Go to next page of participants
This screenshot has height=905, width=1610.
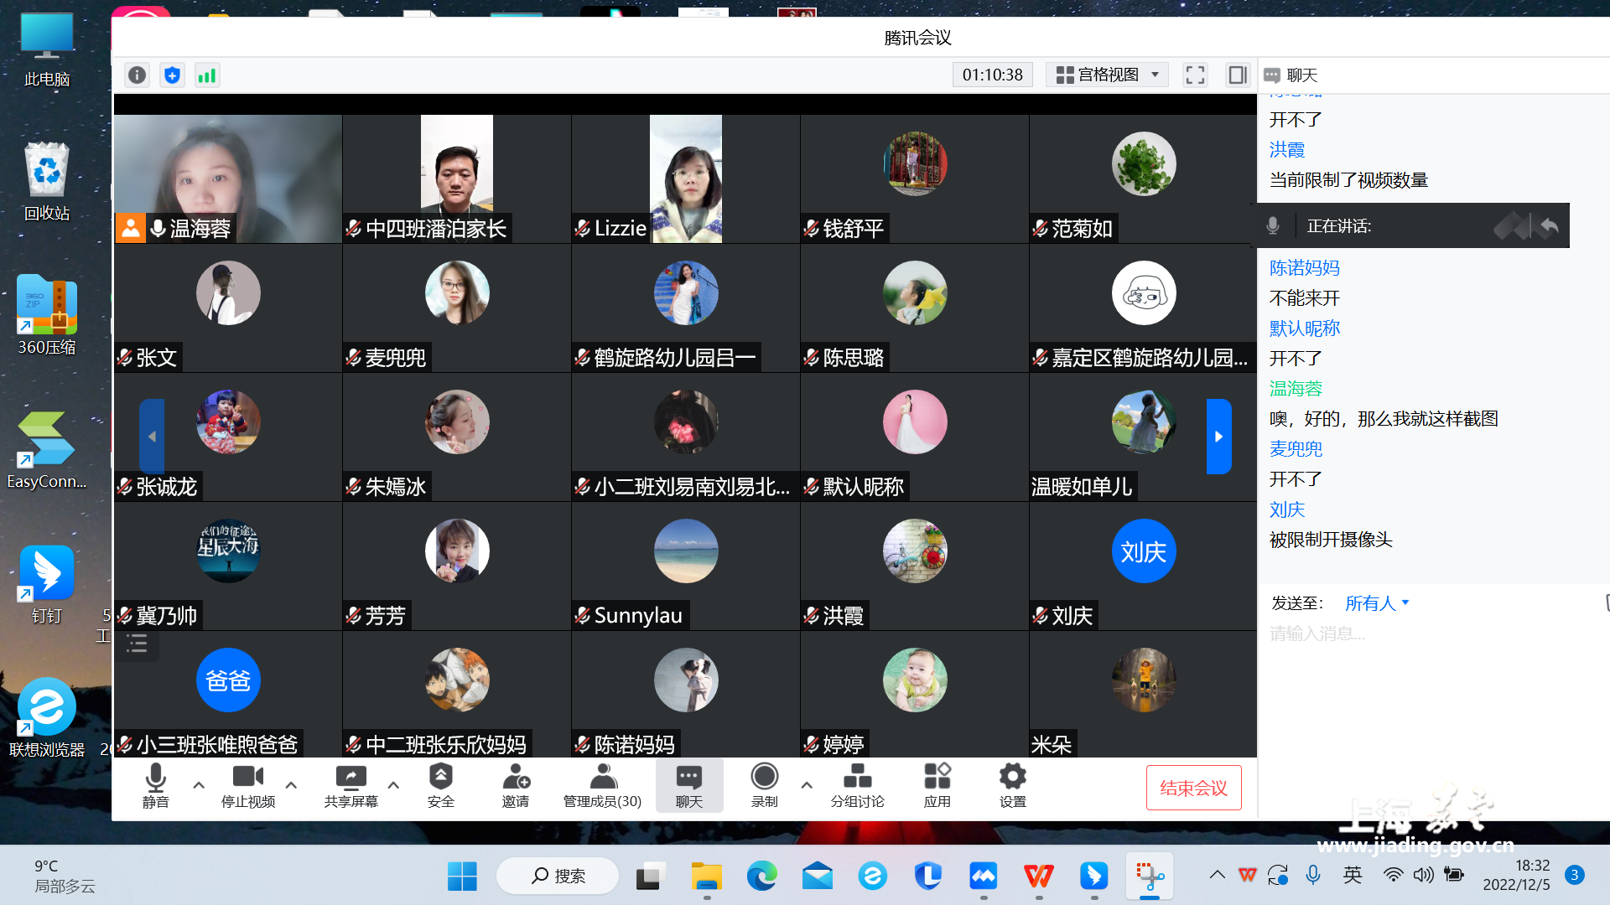pyautogui.click(x=1218, y=437)
